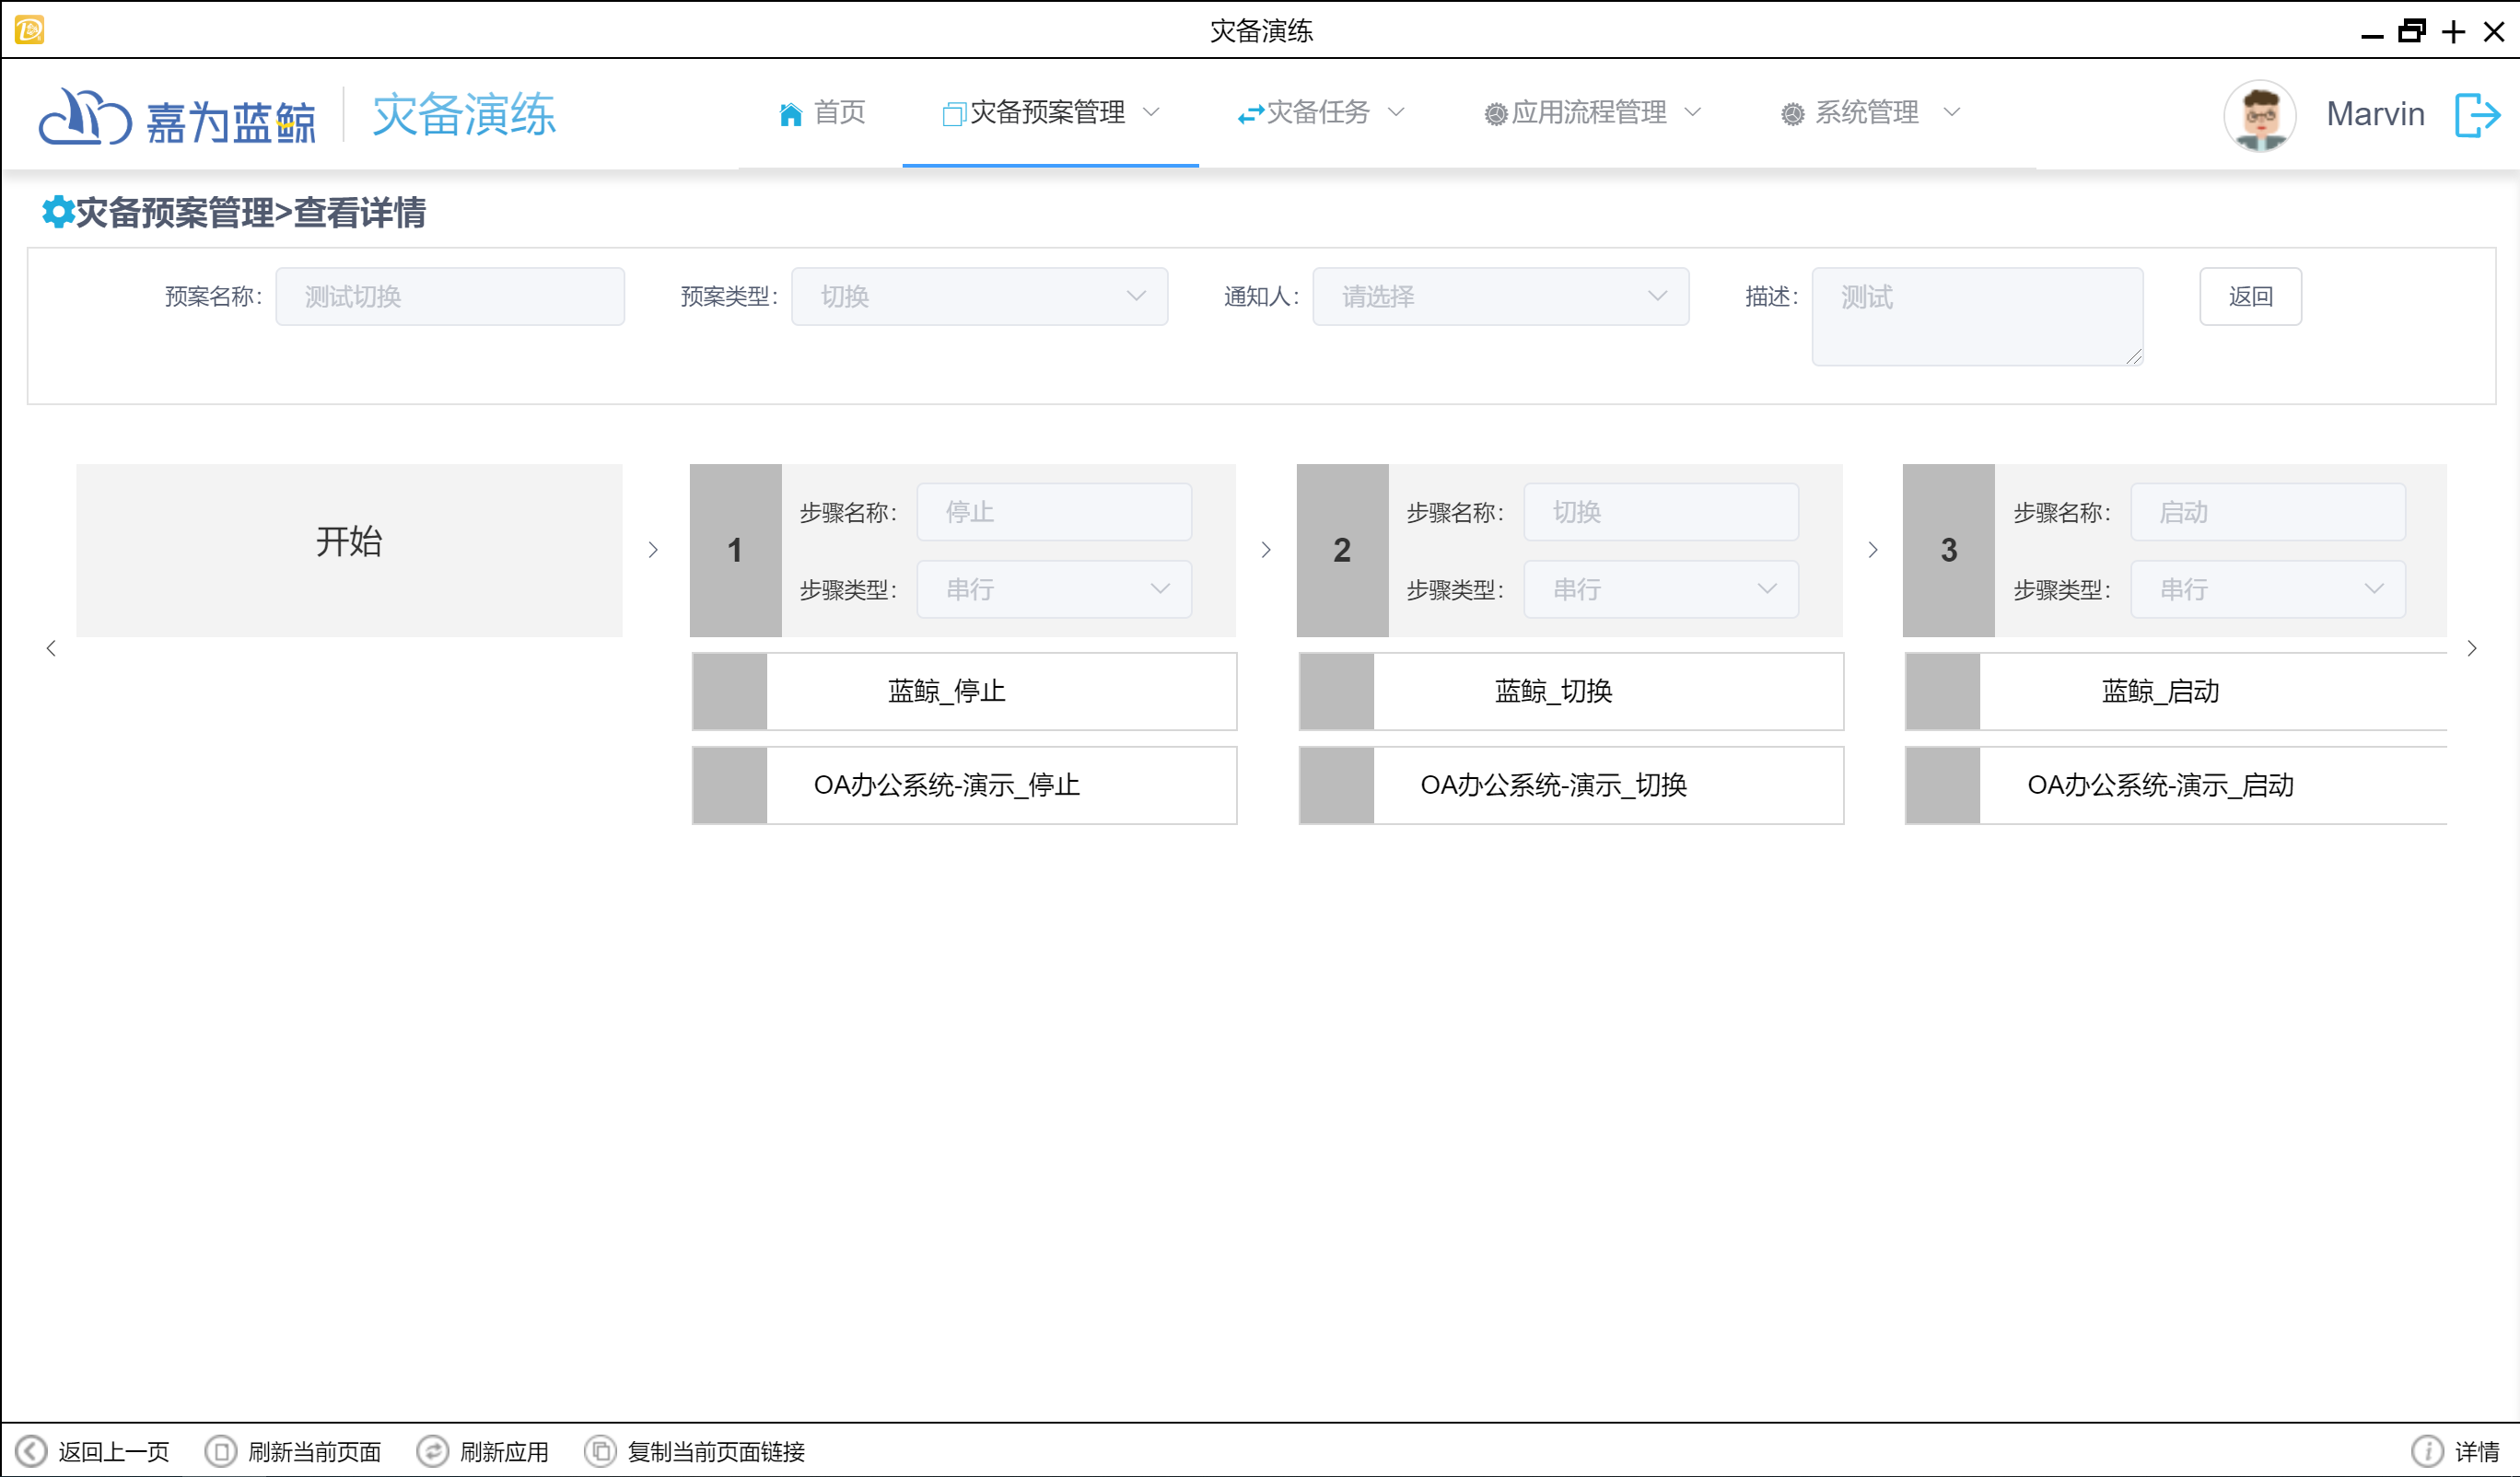Expand step 1 步骤类型 串行 dropdown
Viewport: 2520px width, 1477px height.
coord(1053,589)
